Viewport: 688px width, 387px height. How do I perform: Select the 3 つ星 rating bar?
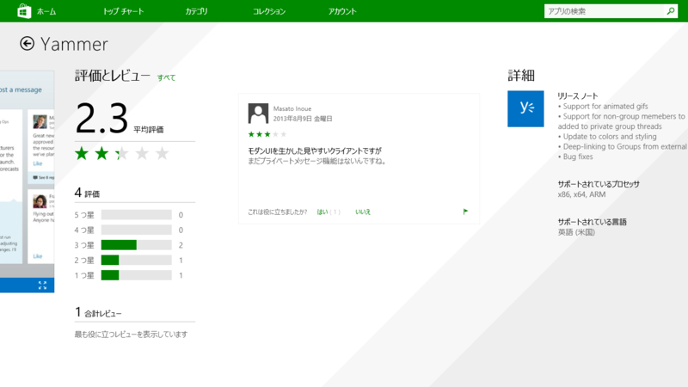[x=136, y=245]
